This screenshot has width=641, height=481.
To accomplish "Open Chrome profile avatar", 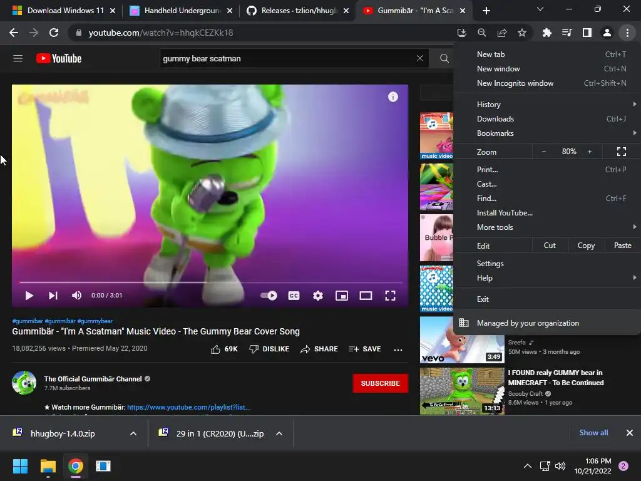I will [x=607, y=33].
